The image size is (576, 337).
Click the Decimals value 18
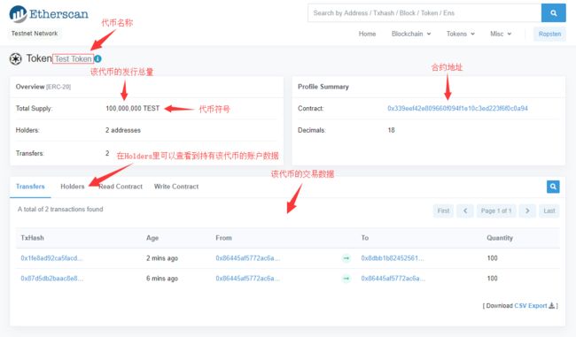391,130
